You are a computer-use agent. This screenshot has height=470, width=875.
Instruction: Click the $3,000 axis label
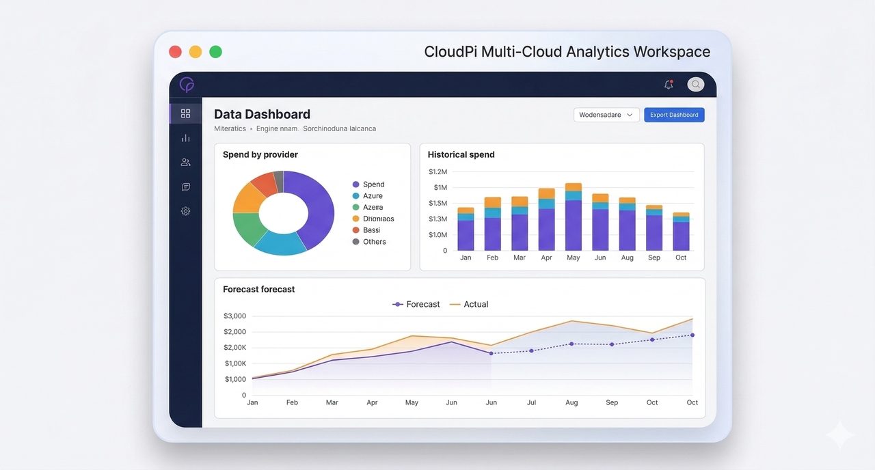click(x=234, y=316)
